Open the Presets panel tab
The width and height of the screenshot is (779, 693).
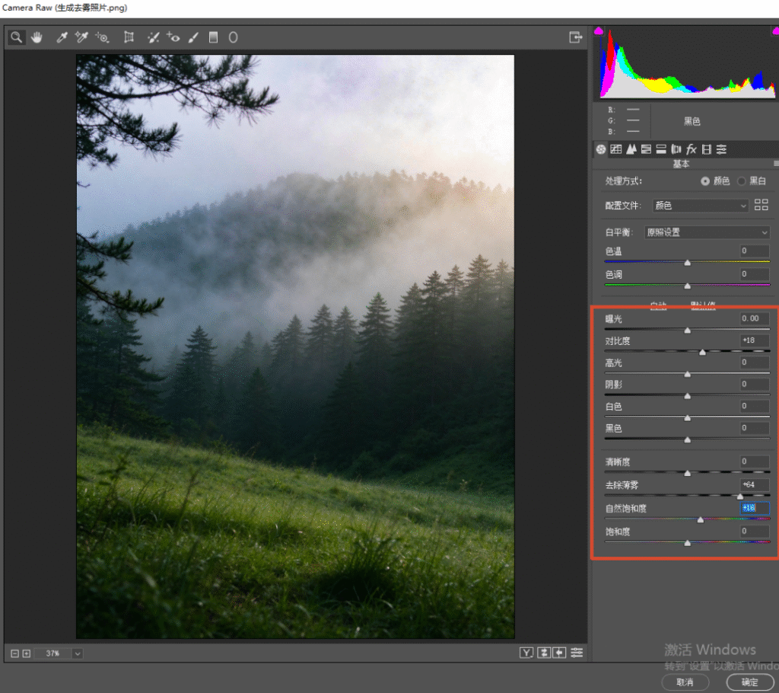click(721, 149)
